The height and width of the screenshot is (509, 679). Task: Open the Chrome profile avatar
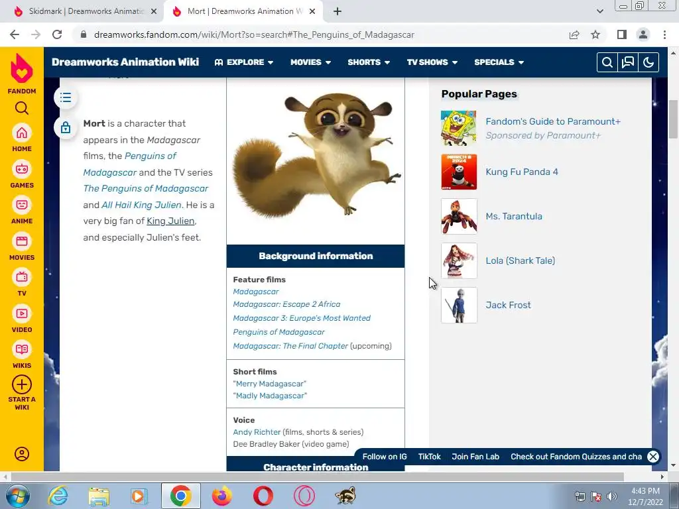643,34
